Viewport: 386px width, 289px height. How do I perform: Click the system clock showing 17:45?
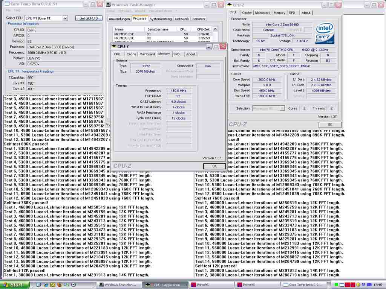(378, 285)
